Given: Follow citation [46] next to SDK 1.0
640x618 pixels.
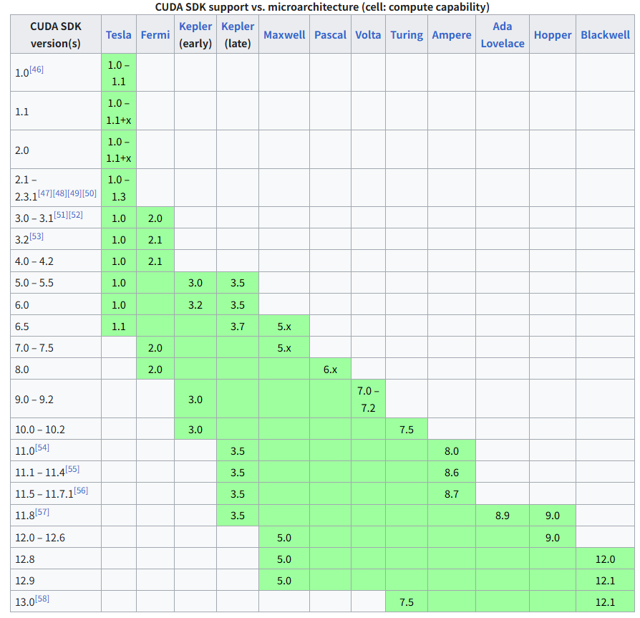Looking at the screenshot, I should point(37,69).
